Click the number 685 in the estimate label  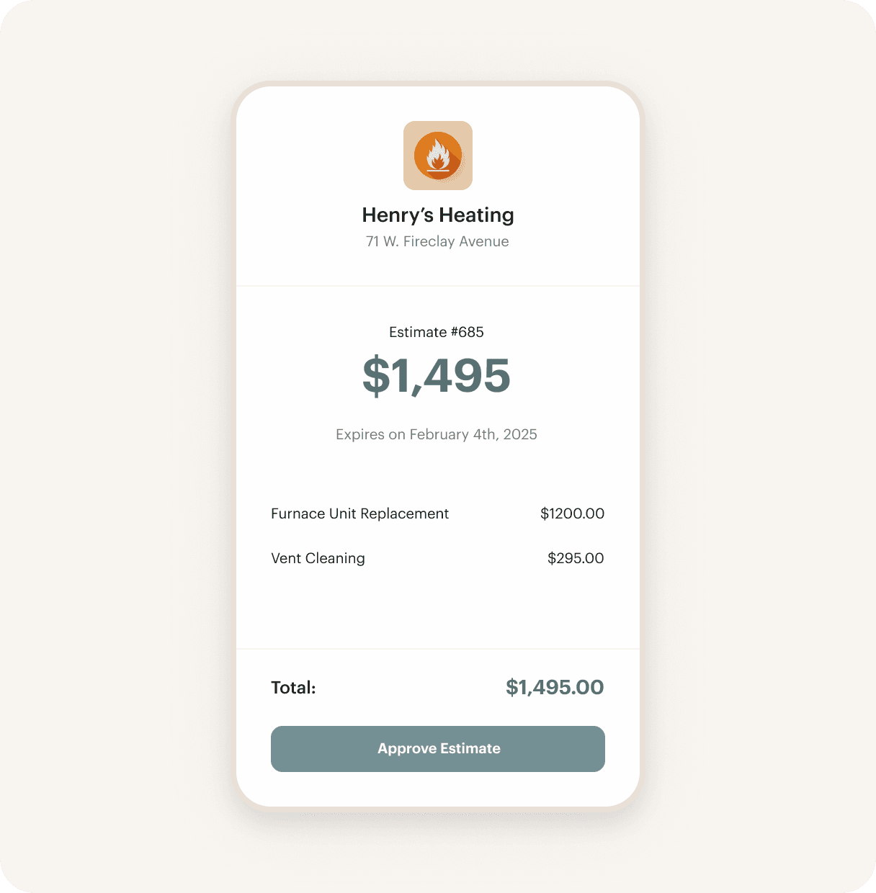pyautogui.click(x=471, y=332)
